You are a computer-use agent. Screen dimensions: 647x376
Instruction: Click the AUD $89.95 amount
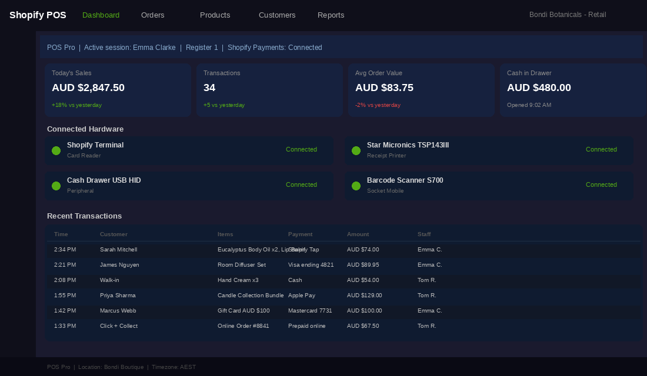pyautogui.click(x=363, y=265)
